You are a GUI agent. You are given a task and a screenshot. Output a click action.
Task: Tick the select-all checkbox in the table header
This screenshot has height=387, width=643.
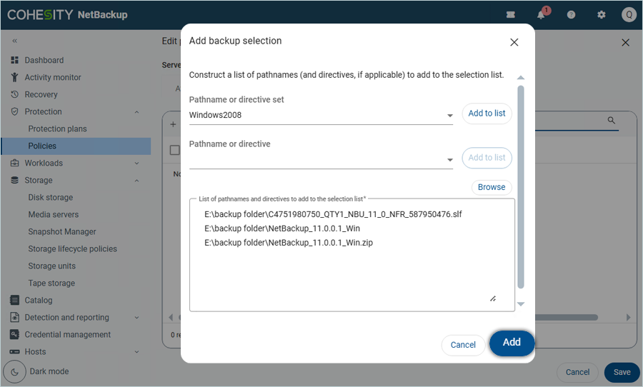point(174,150)
